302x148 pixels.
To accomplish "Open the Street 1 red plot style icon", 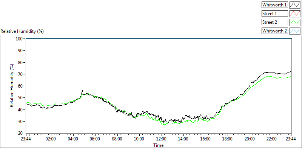I will click(x=295, y=14).
